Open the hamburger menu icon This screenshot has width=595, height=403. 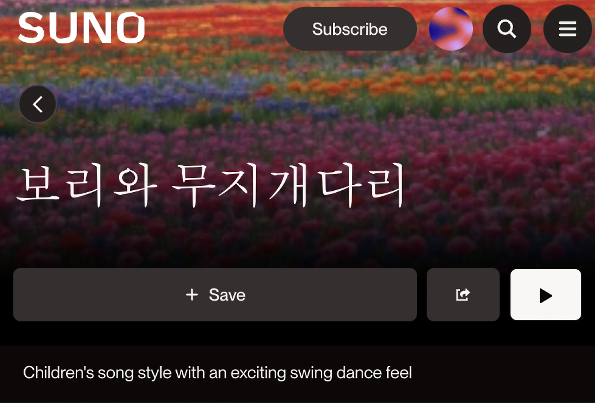pyautogui.click(x=568, y=29)
